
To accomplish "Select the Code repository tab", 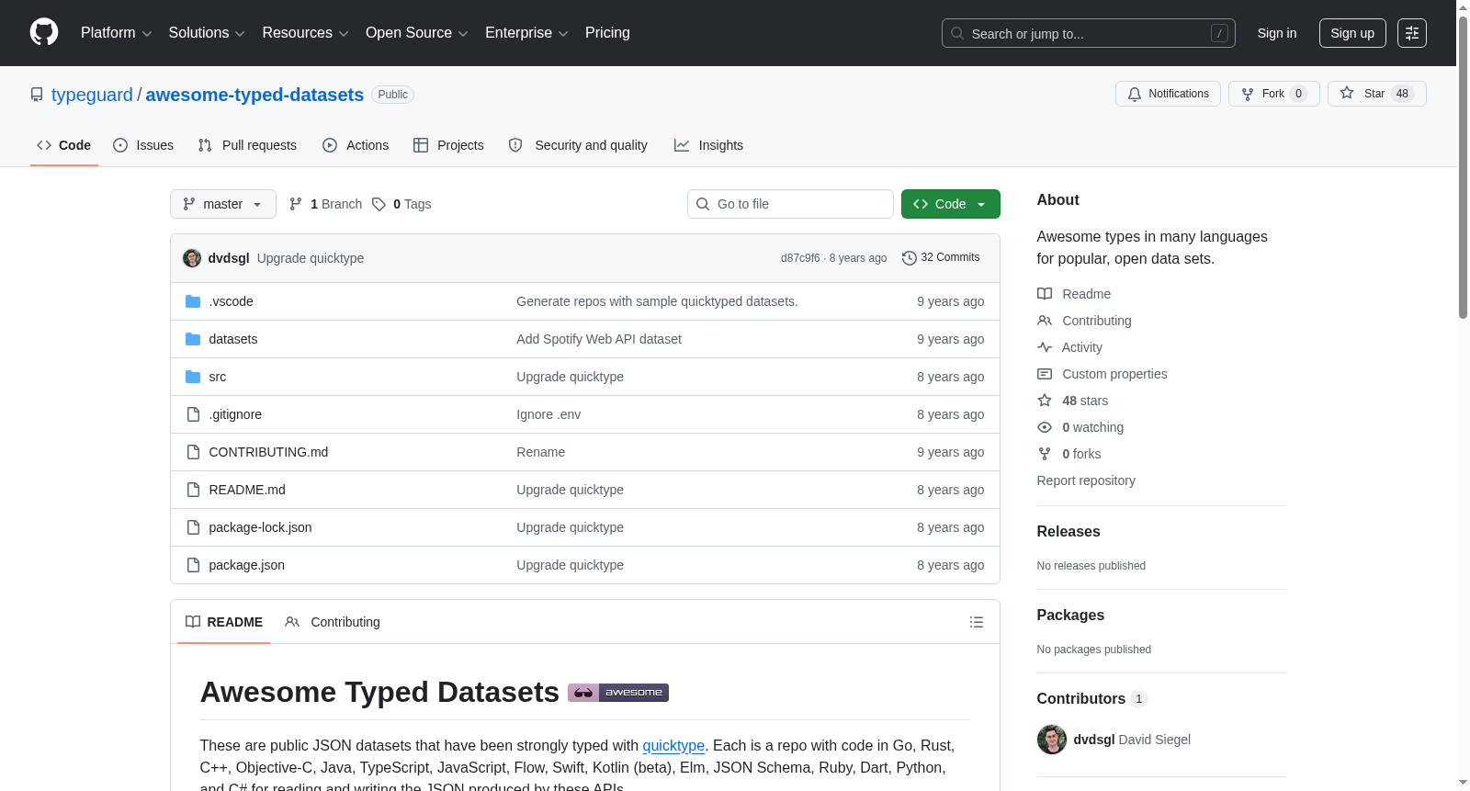I will click(64, 145).
